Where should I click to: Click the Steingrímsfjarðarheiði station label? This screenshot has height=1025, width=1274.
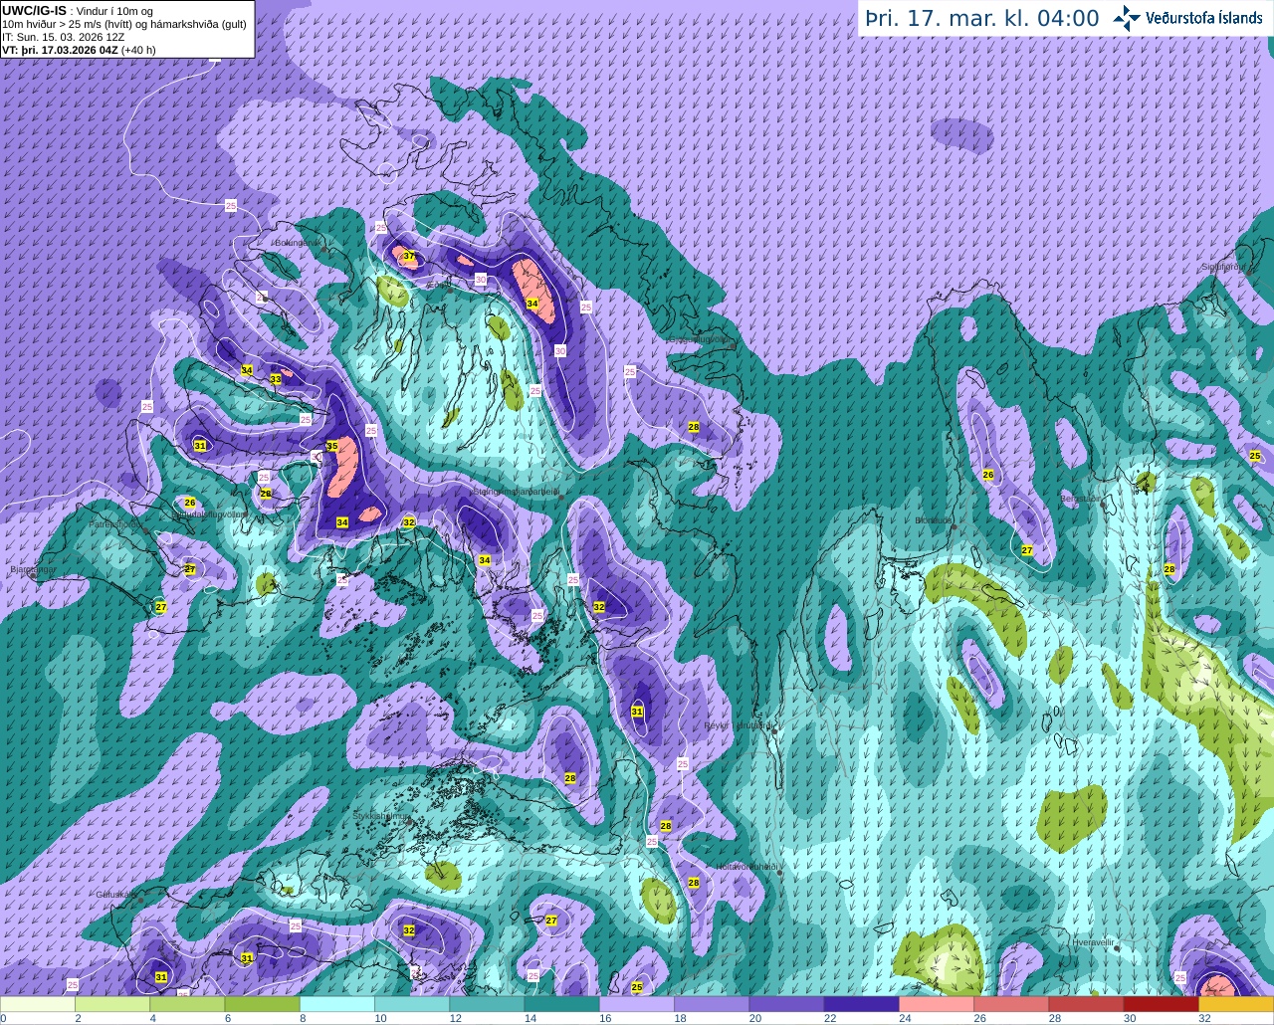click(x=516, y=492)
